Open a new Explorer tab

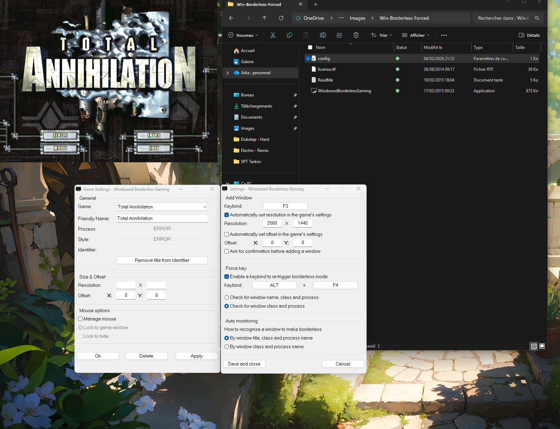tap(316, 5)
